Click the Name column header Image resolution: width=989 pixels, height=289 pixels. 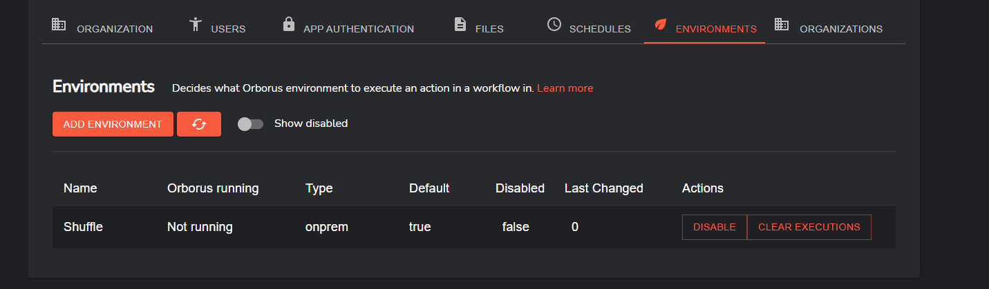(80, 188)
